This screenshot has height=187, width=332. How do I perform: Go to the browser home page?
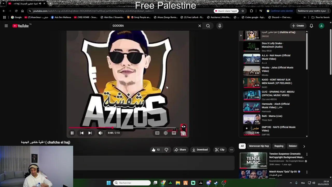(22, 11)
